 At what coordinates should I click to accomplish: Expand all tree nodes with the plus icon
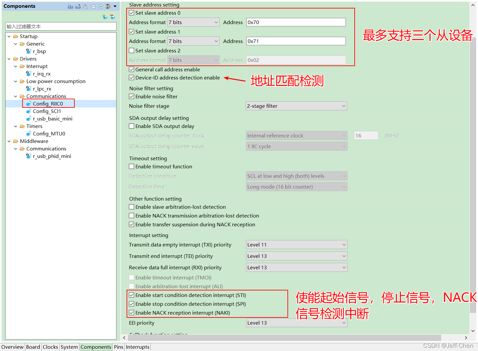[x=101, y=6]
